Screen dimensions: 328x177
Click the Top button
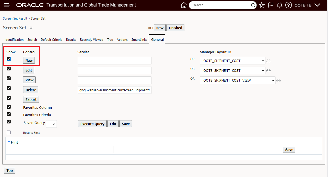[10, 170]
